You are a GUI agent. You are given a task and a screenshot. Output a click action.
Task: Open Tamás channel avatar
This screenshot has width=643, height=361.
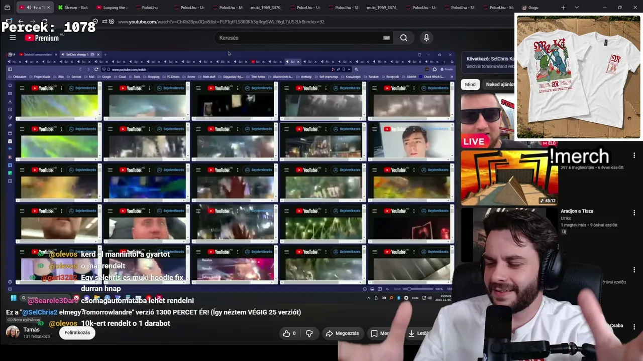pyautogui.click(x=13, y=332)
